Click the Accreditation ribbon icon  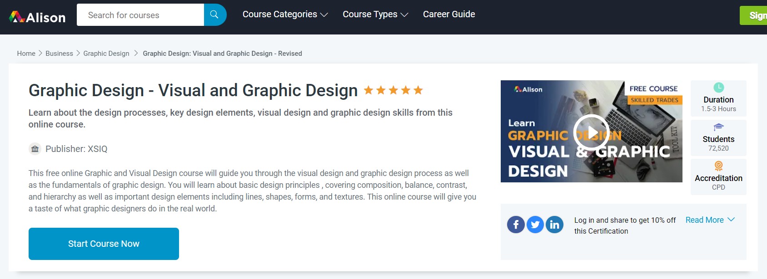(718, 166)
